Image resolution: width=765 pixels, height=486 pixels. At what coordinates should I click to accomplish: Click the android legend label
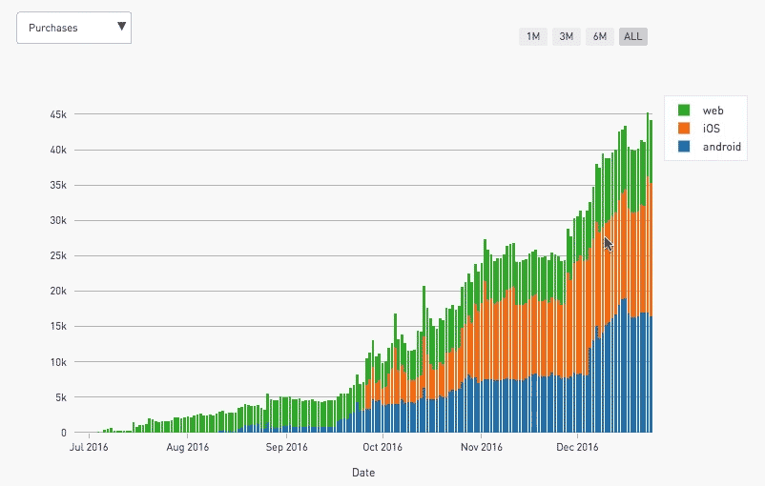(x=721, y=147)
